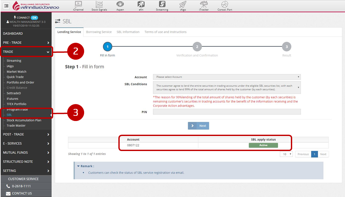
Task: Click the envelope icon for Contact Us
Action: (8, 193)
